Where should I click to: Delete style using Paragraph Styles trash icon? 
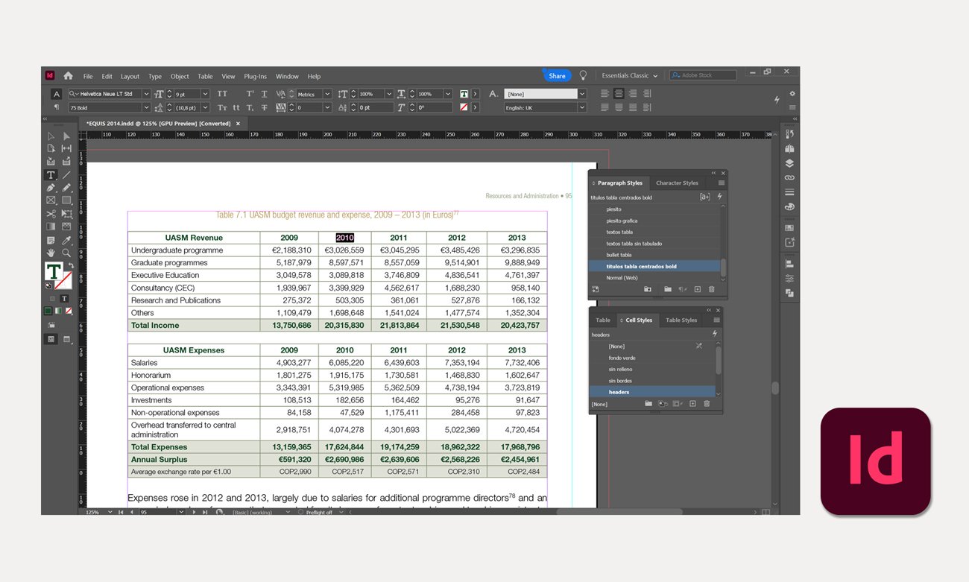click(x=711, y=289)
